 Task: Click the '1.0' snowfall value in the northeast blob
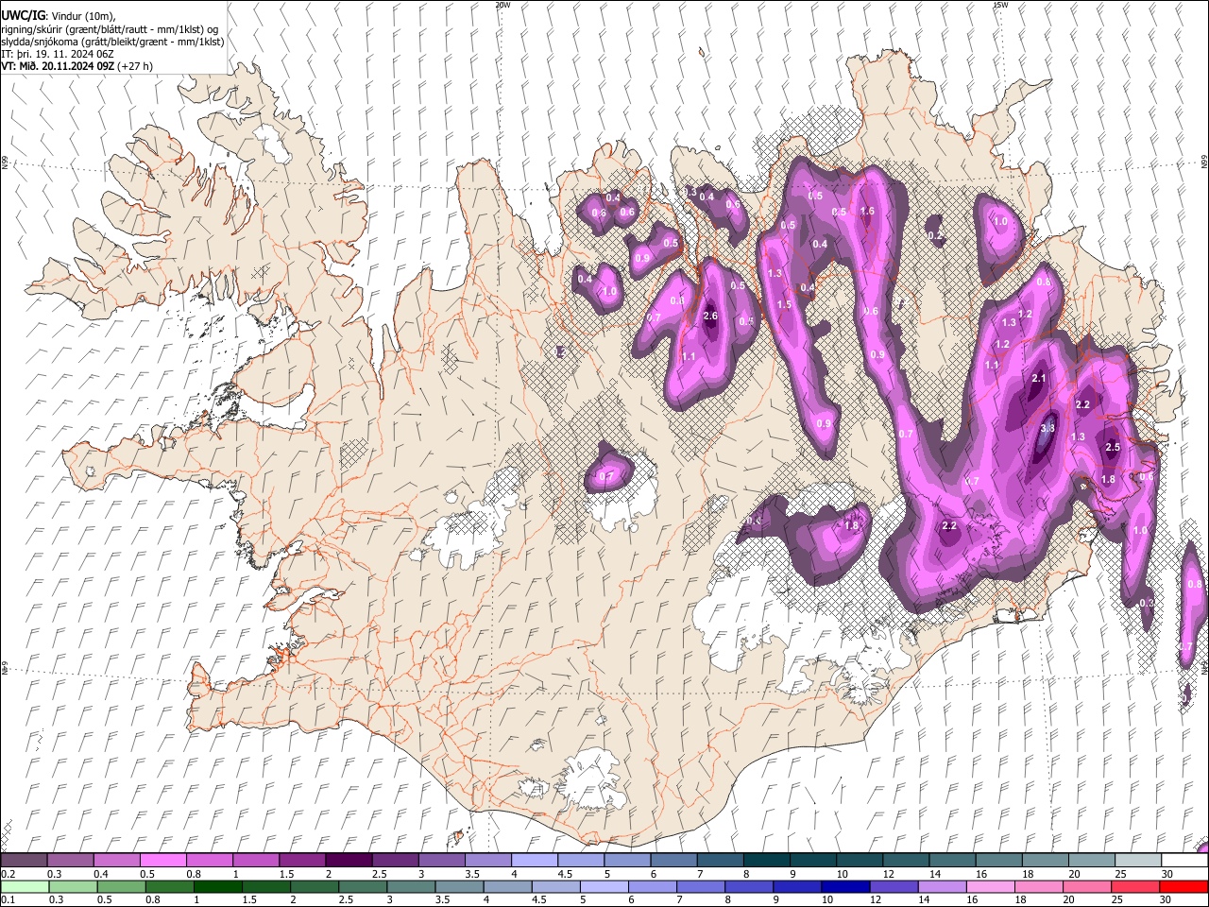pos(1001,221)
